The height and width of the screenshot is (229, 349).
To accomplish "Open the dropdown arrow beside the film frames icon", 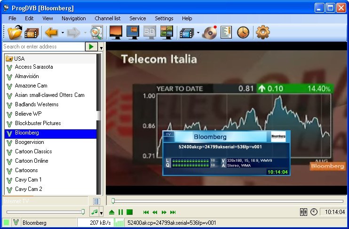I will click(198, 33).
